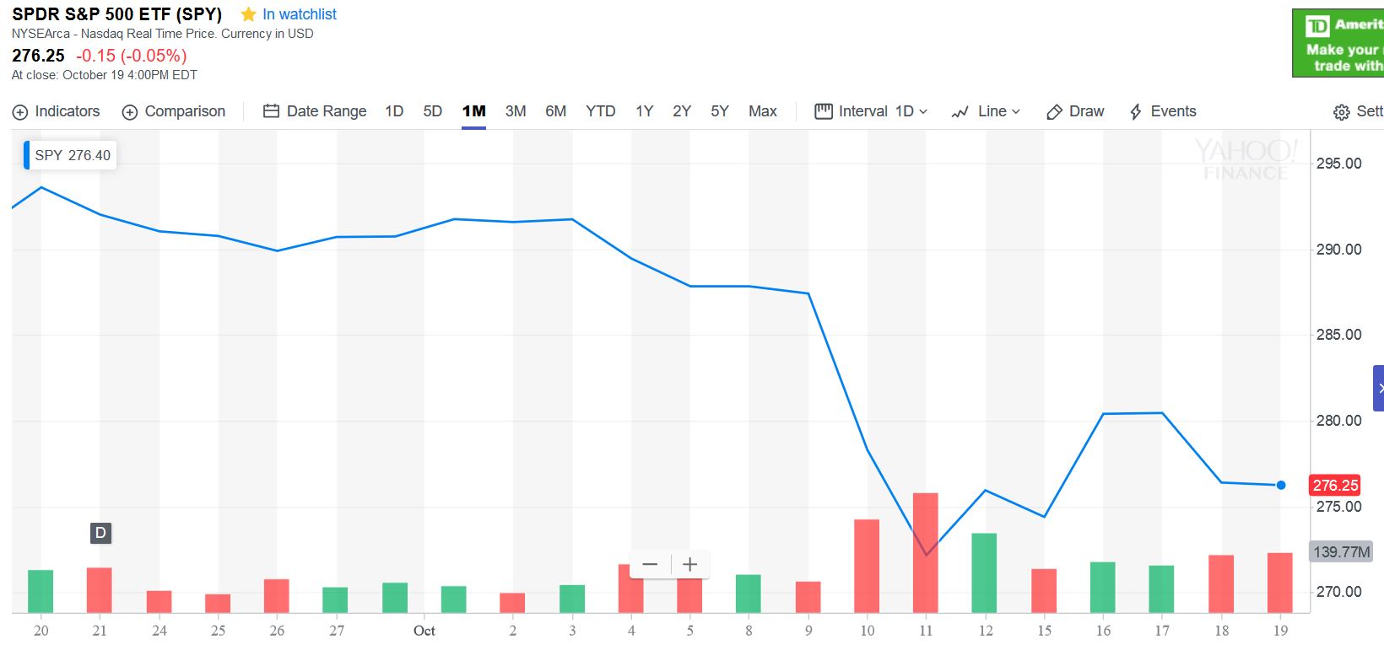
Task: Open the Date Range calendar icon
Action: click(x=271, y=111)
